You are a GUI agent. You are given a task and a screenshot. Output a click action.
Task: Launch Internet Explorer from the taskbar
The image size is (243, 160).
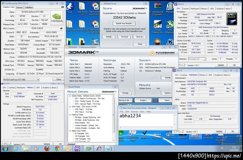(15, 149)
